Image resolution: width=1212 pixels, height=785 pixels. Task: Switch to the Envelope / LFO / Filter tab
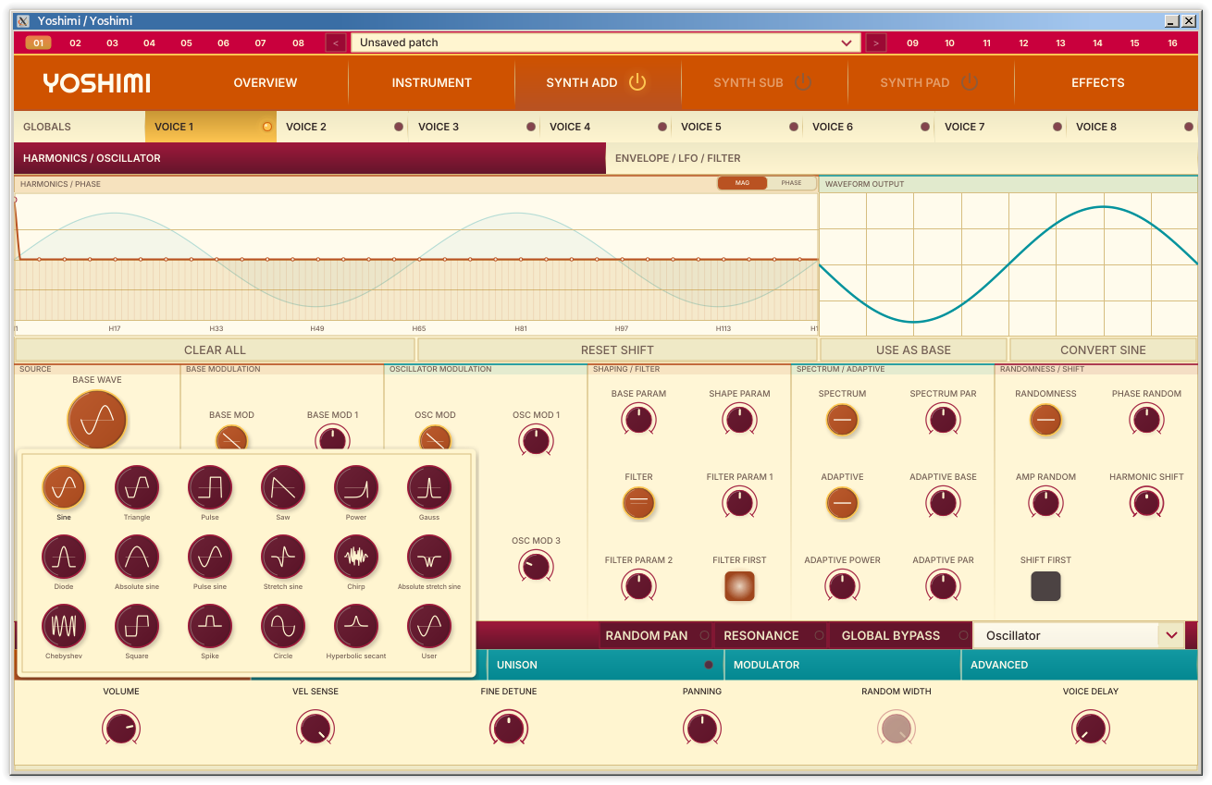point(902,158)
